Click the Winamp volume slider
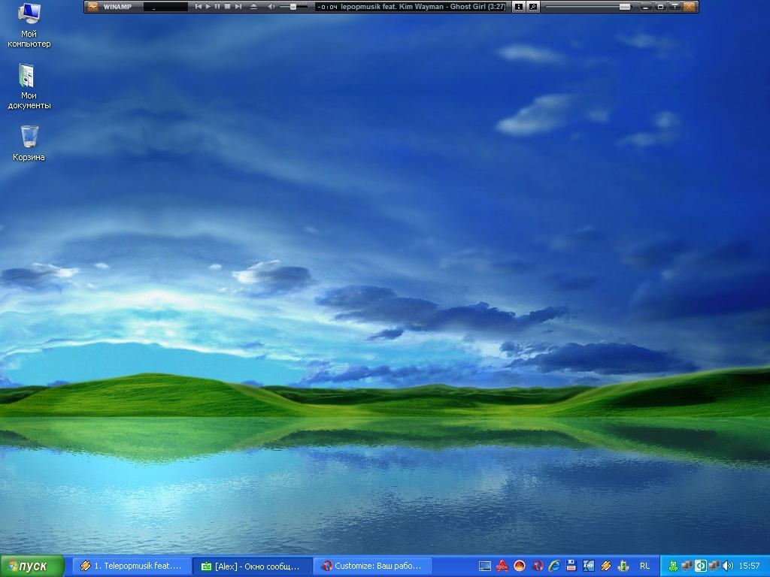The height and width of the screenshot is (577, 770). 293,7
